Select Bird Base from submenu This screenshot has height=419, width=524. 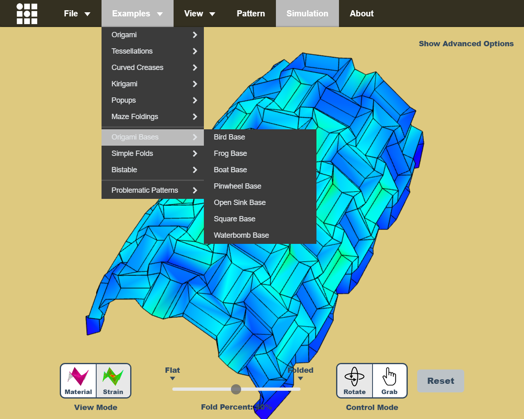pyautogui.click(x=229, y=137)
